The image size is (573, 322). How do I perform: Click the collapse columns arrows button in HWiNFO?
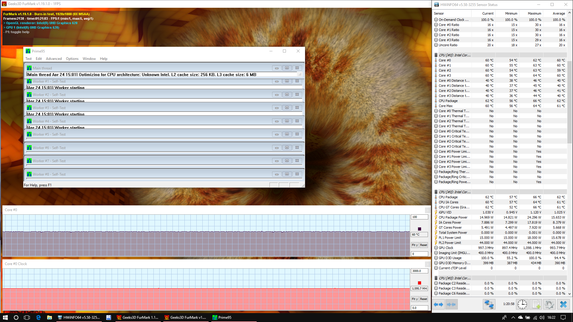(x=451, y=304)
